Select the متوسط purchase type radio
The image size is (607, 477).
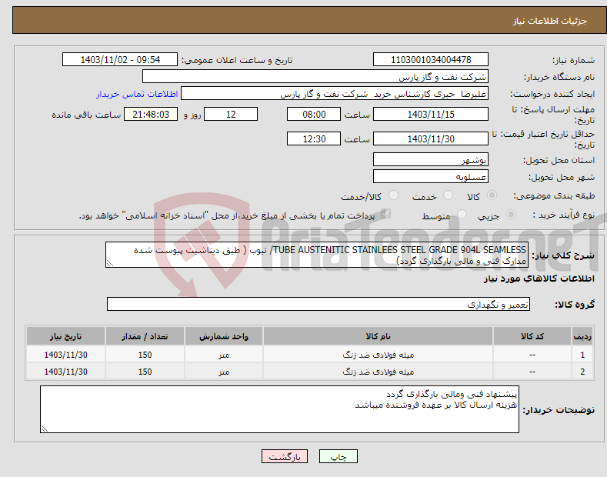(462, 215)
